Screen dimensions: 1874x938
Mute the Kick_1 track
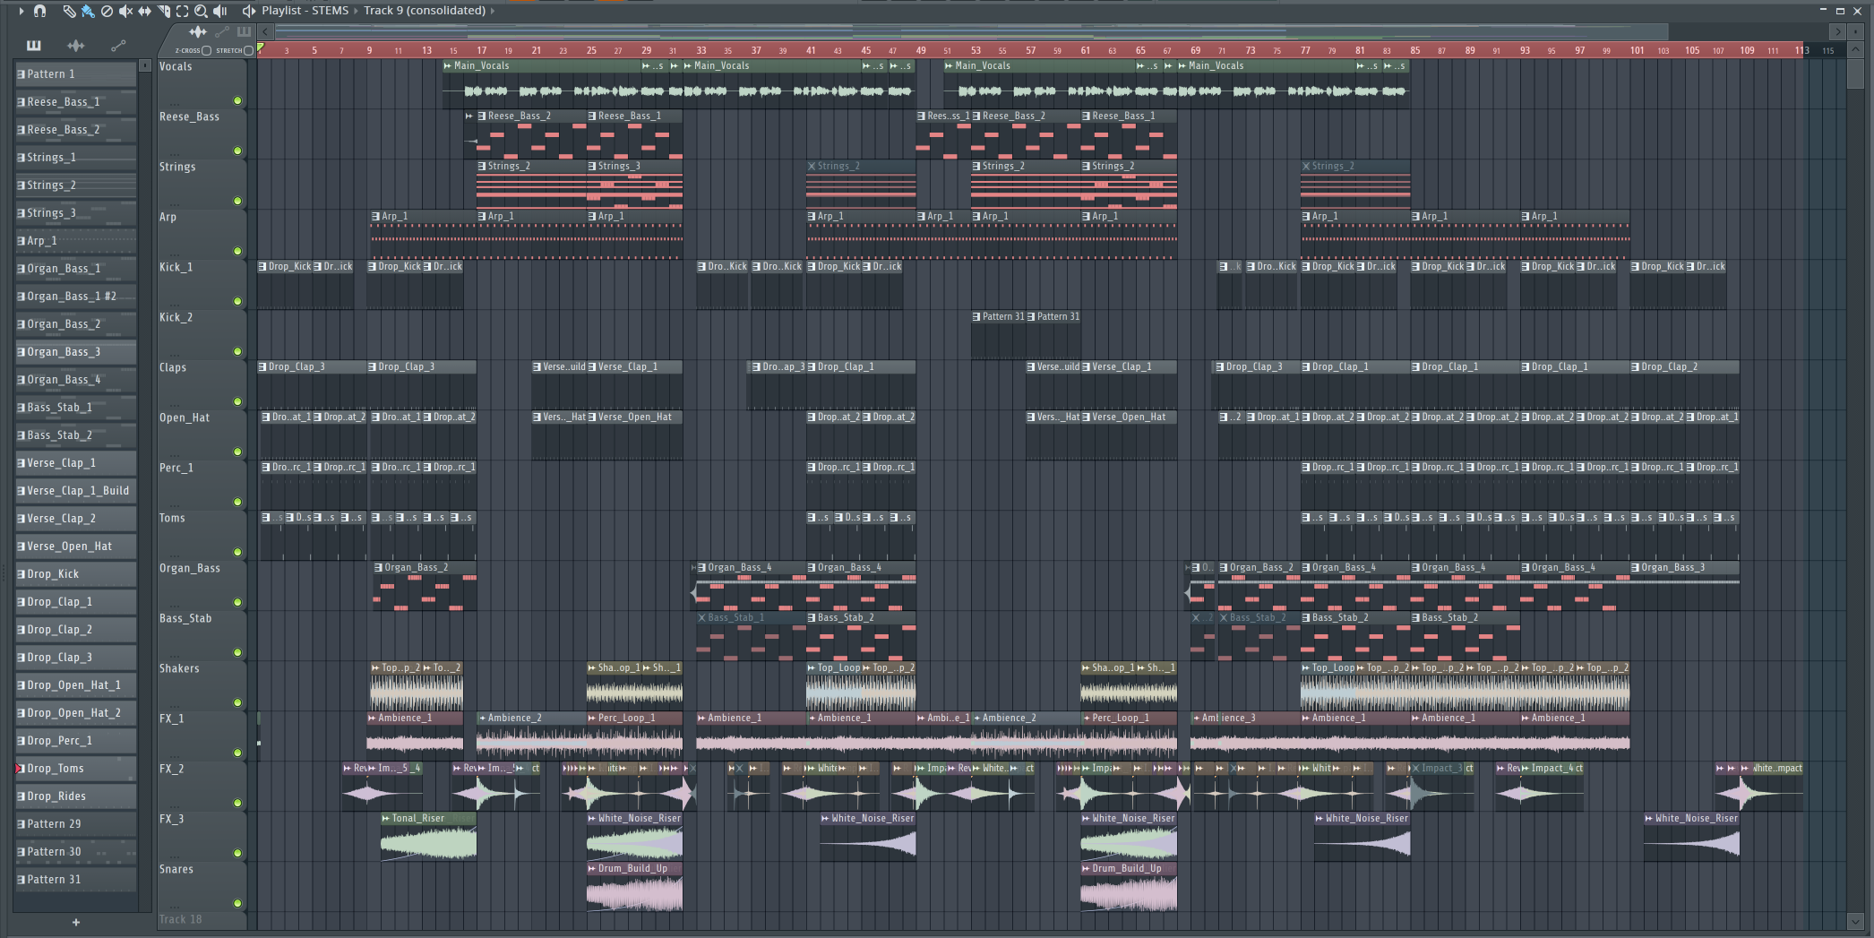(x=237, y=301)
